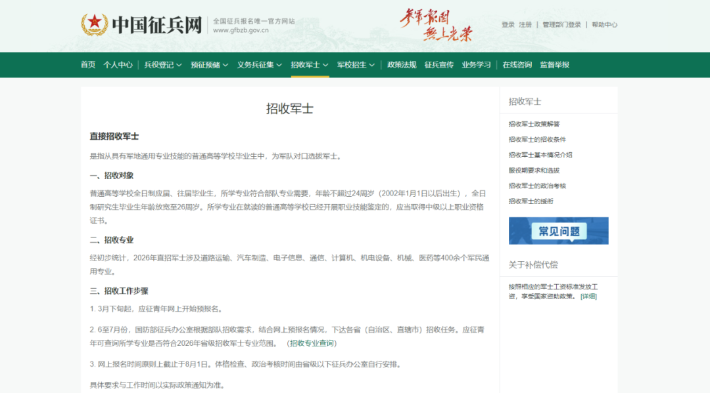Open the 帮助中心 link
This screenshot has height=393, width=710.
click(x=604, y=25)
